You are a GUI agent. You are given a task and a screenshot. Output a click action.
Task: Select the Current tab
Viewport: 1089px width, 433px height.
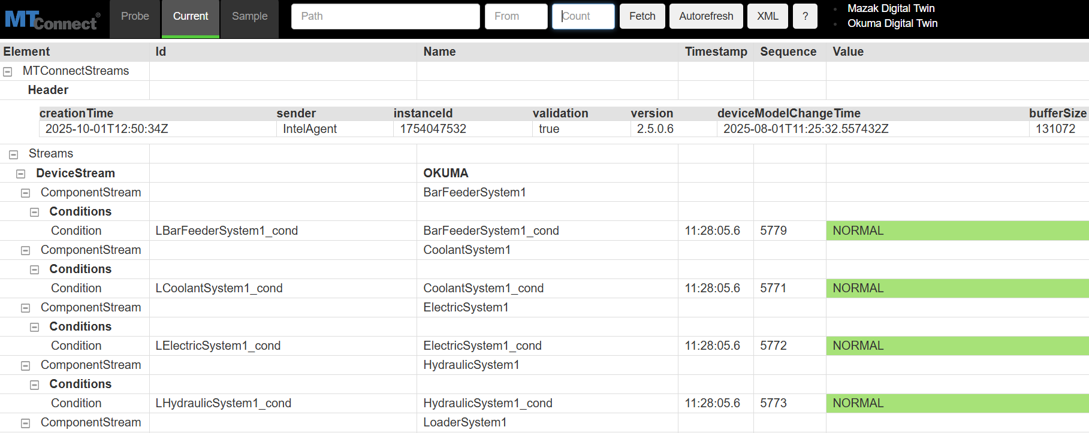coord(191,17)
